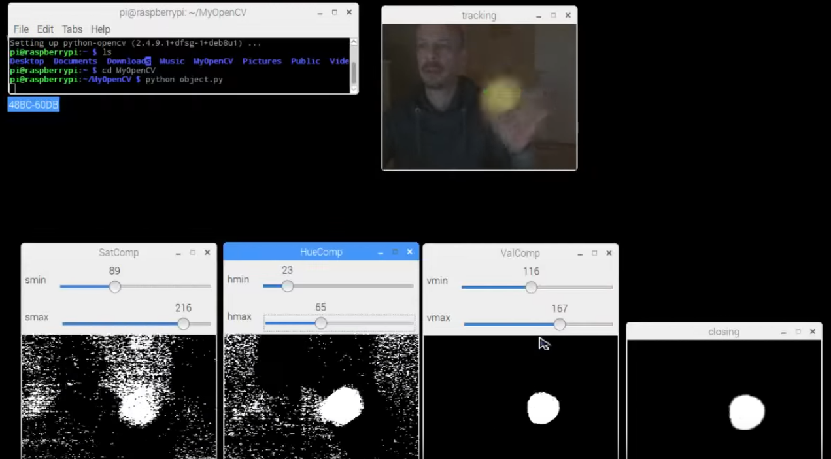Image resolution: width=831 pixels, height=459 pixels.
Task: Adjust the vmax slider in ValComp
Action: pos(559,324)
